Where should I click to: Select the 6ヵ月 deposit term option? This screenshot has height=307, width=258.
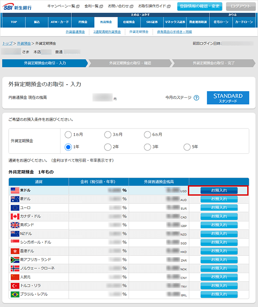147,135
